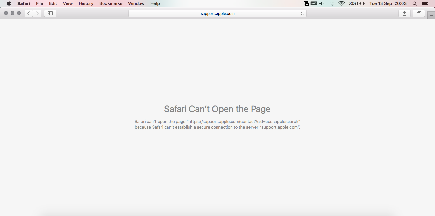This screenshot has width=435, height=216.
Task: Open the Edit menu
Action: point(53,3)
